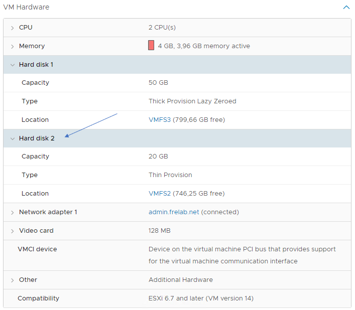Click the Compatibility ESXi 6.7 value
This screenshot has width=355, height=310.
tap(201, 298)
